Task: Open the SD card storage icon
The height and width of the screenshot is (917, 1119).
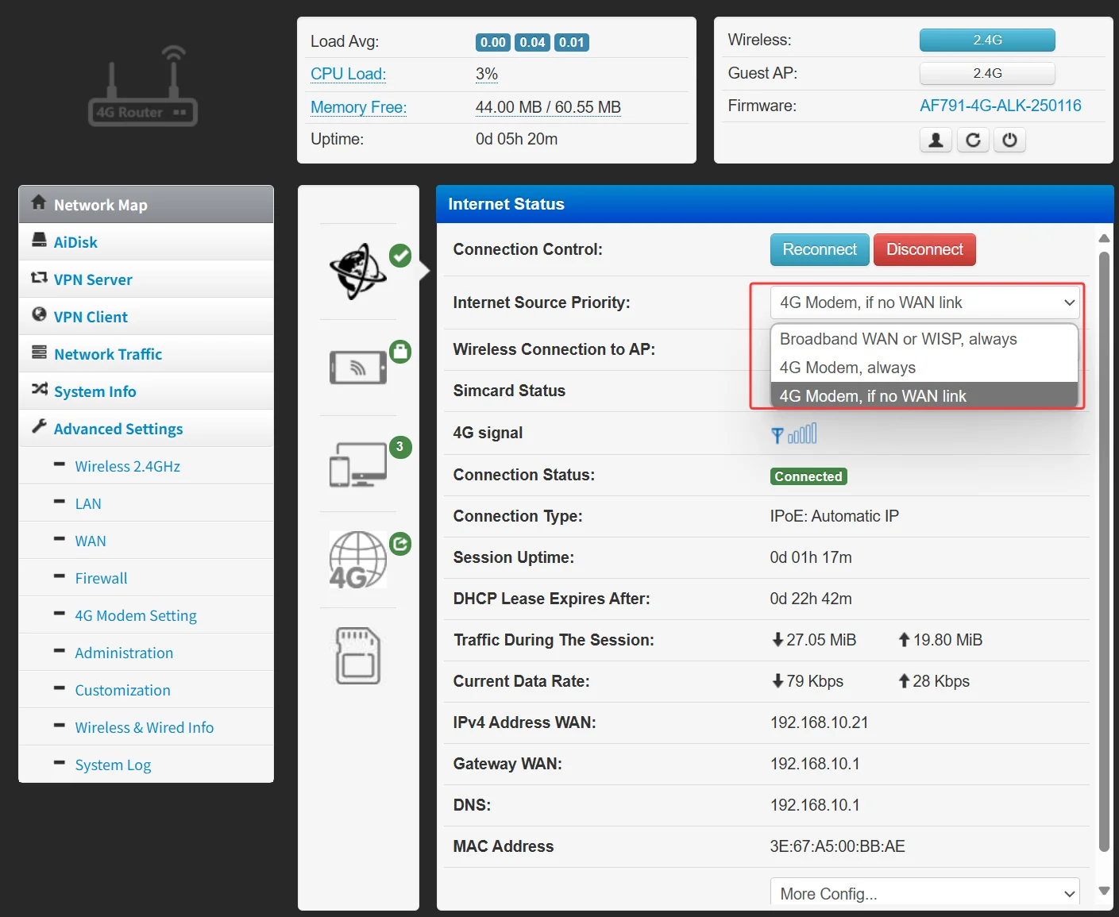Action: tap(358, 656)
